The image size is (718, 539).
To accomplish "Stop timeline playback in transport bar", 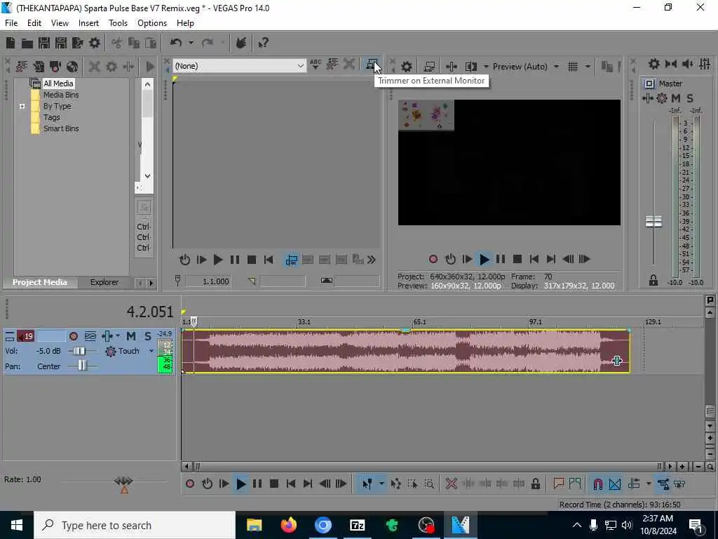I will pyautogui.click(x=274, y=484).
